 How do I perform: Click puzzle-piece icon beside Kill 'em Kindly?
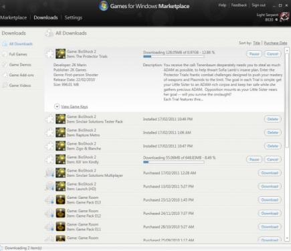(x=50, y=159)
